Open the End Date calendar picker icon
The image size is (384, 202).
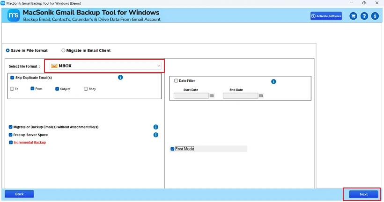tap(261, 96)
